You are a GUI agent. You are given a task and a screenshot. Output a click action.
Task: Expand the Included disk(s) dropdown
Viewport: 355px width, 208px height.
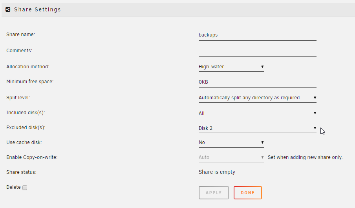click(258, 113)
